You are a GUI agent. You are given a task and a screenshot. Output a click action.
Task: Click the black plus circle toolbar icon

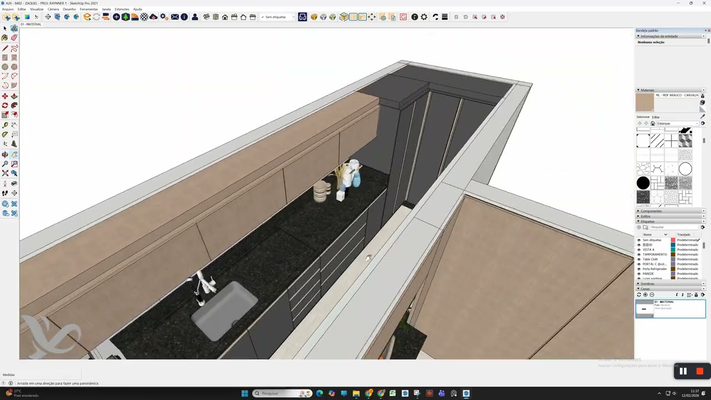click(x=116, y=17)
